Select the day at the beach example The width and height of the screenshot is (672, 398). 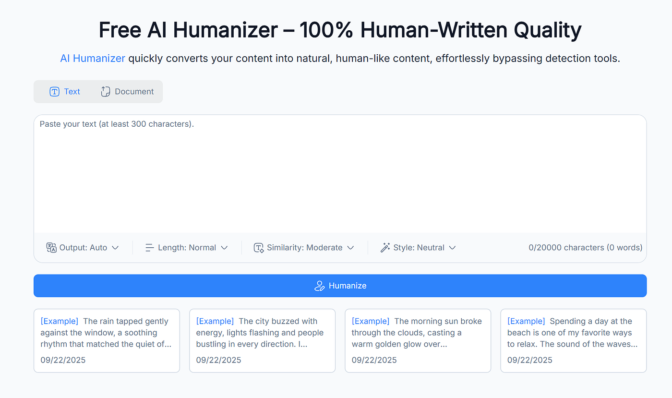coord(573,340)
